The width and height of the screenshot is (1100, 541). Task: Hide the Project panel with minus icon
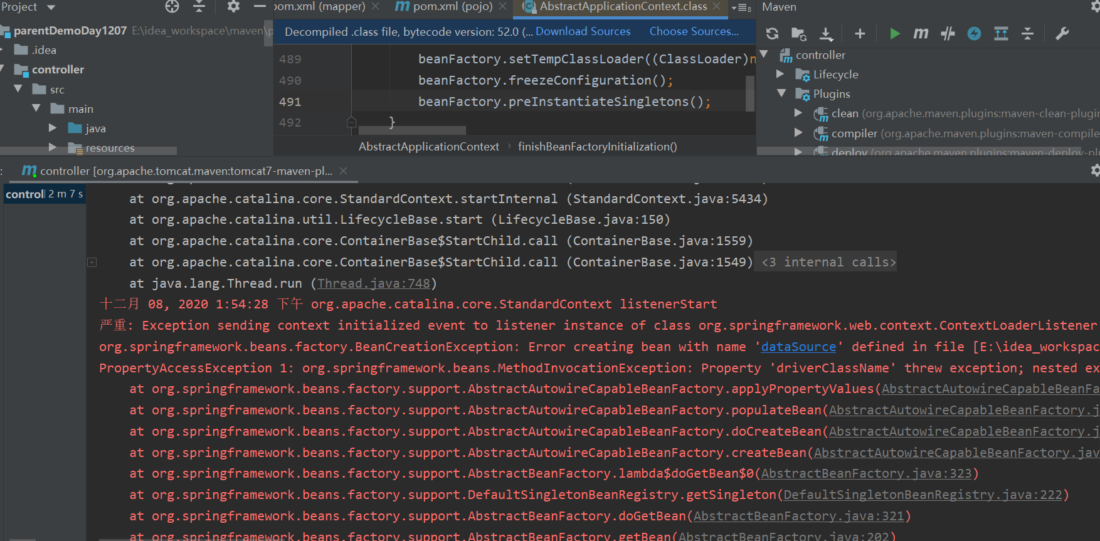tap(260, 7)
